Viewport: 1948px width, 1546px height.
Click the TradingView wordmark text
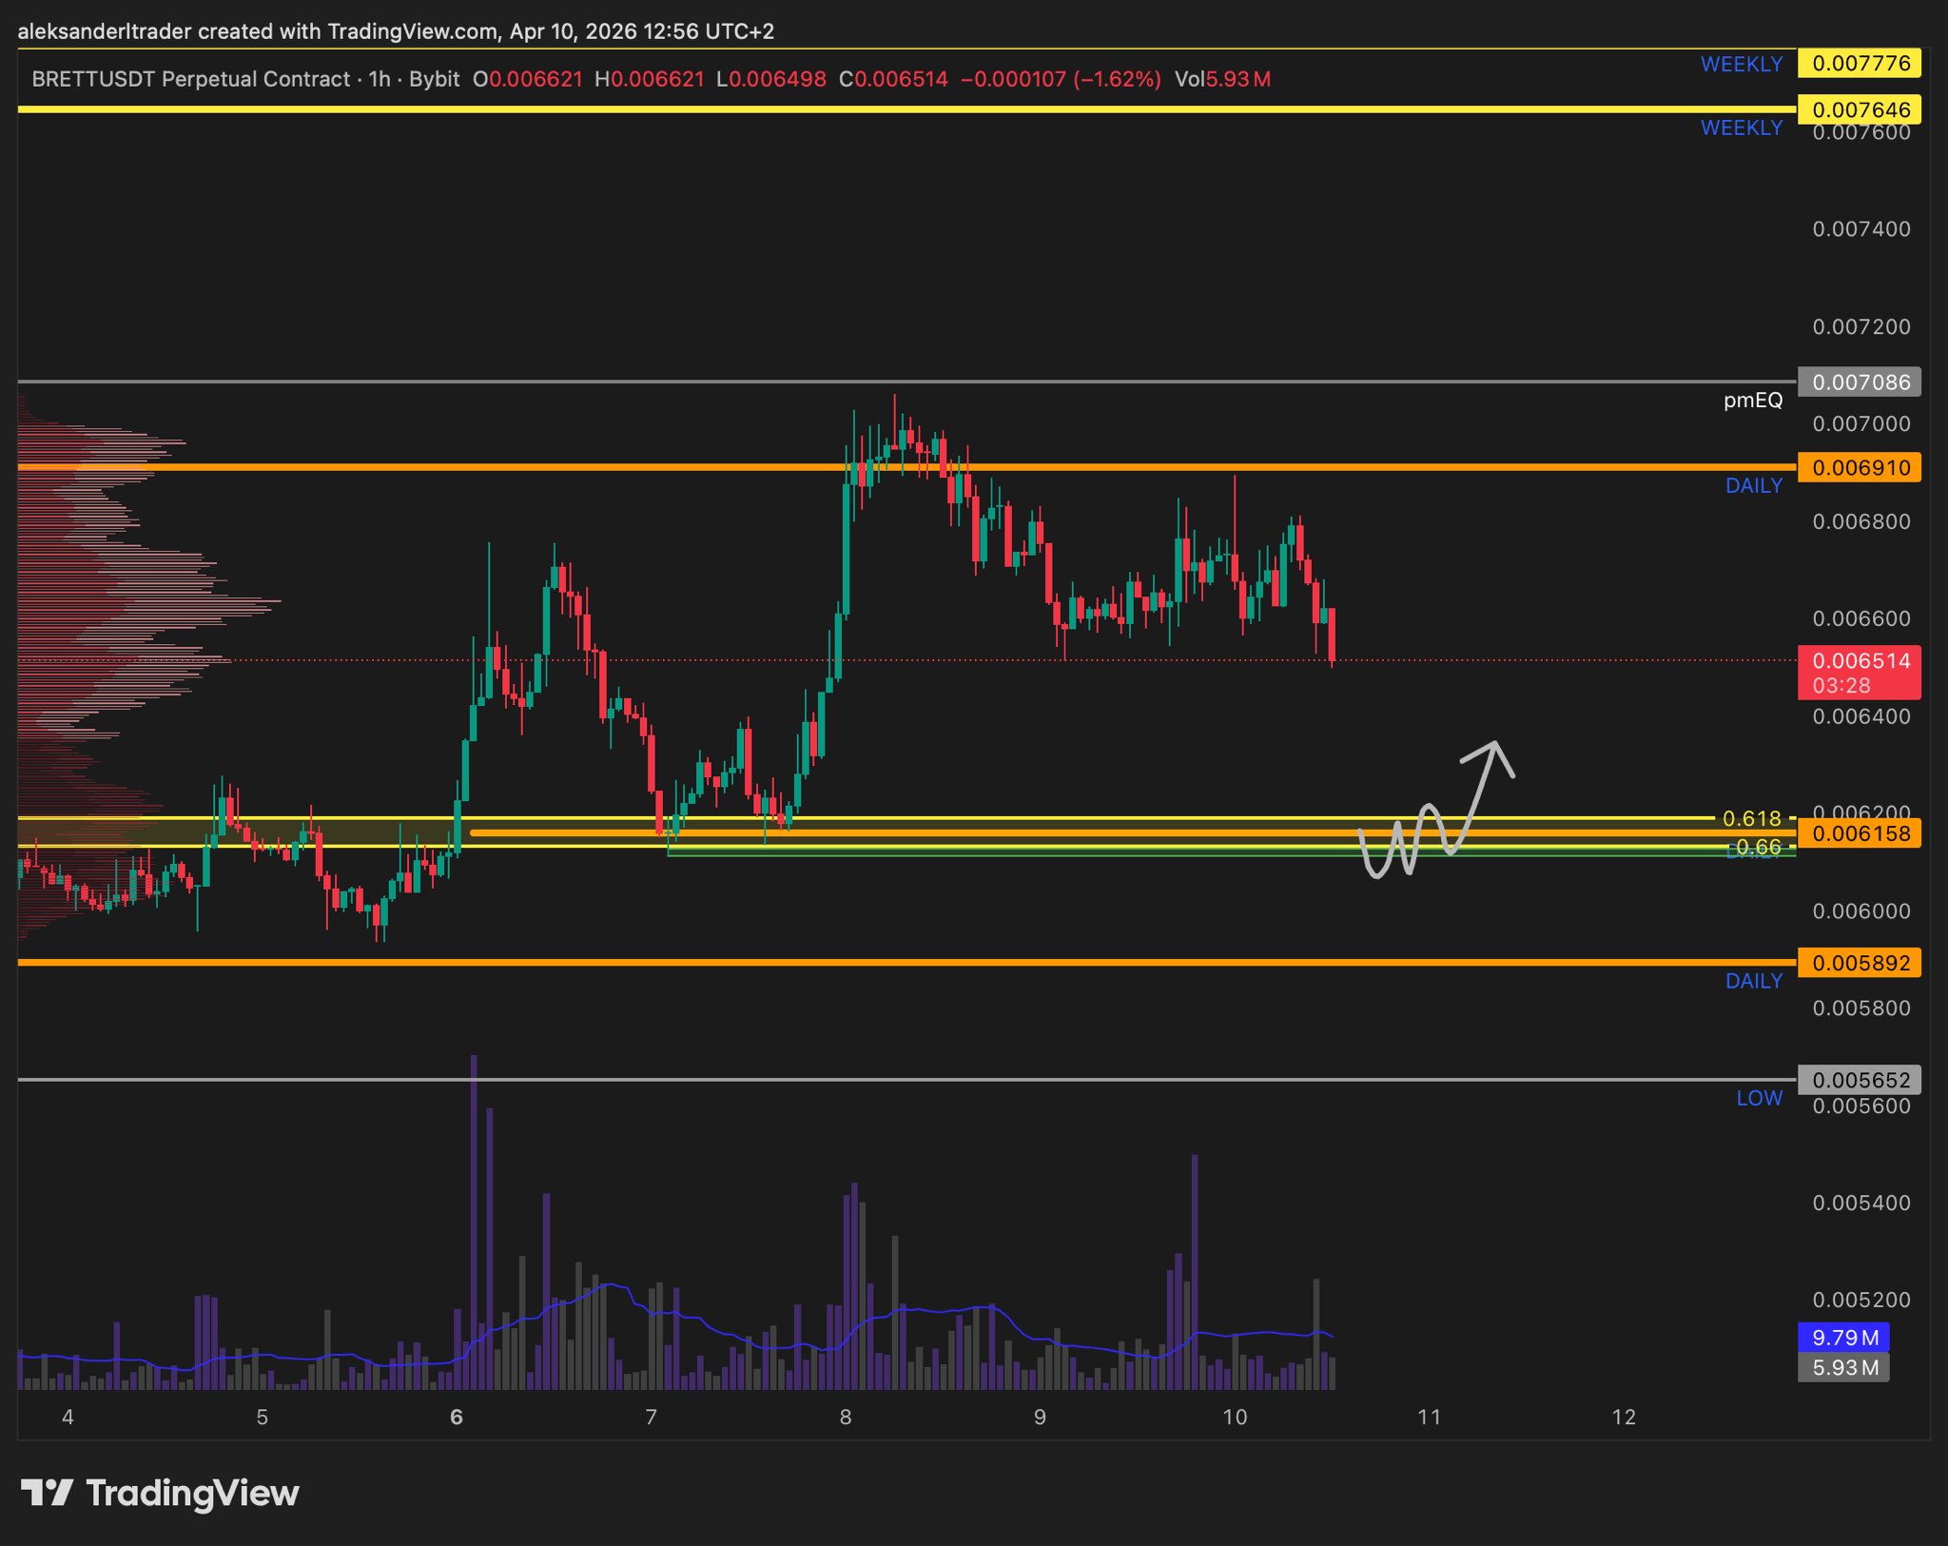[x=192, y=1493]
